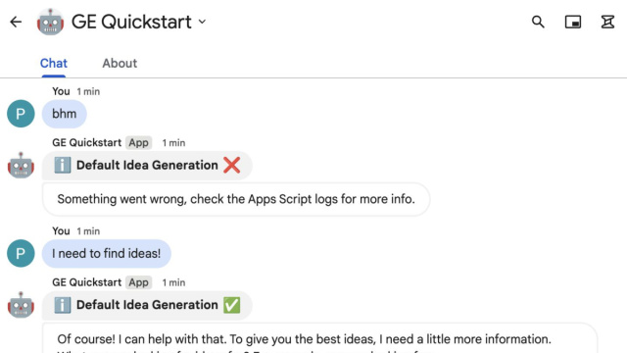
Task: Select the 'bhm' message bubble
Action: 65,114
